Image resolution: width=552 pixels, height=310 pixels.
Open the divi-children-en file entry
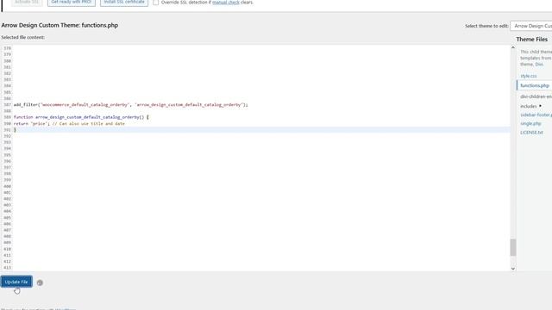pos(536,96)
